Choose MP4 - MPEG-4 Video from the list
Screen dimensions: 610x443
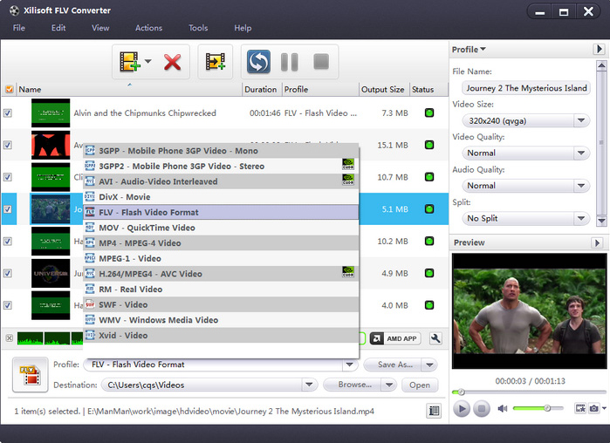[140, 243]
